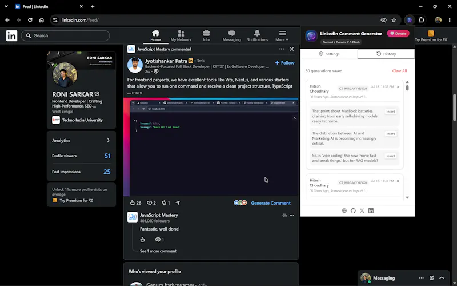The image size is (457, 286).
Task: Open the post options three-dot menu
Action: click(x=281, y=49)
